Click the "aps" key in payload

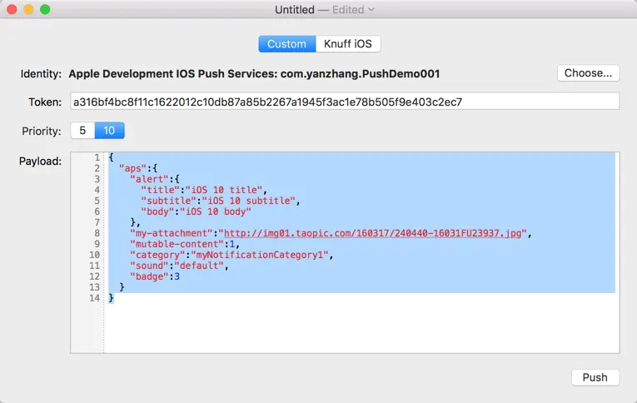(x=132, y=168)
